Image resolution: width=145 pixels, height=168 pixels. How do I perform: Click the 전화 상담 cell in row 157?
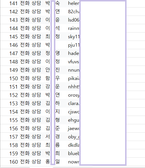pos(31,137)
